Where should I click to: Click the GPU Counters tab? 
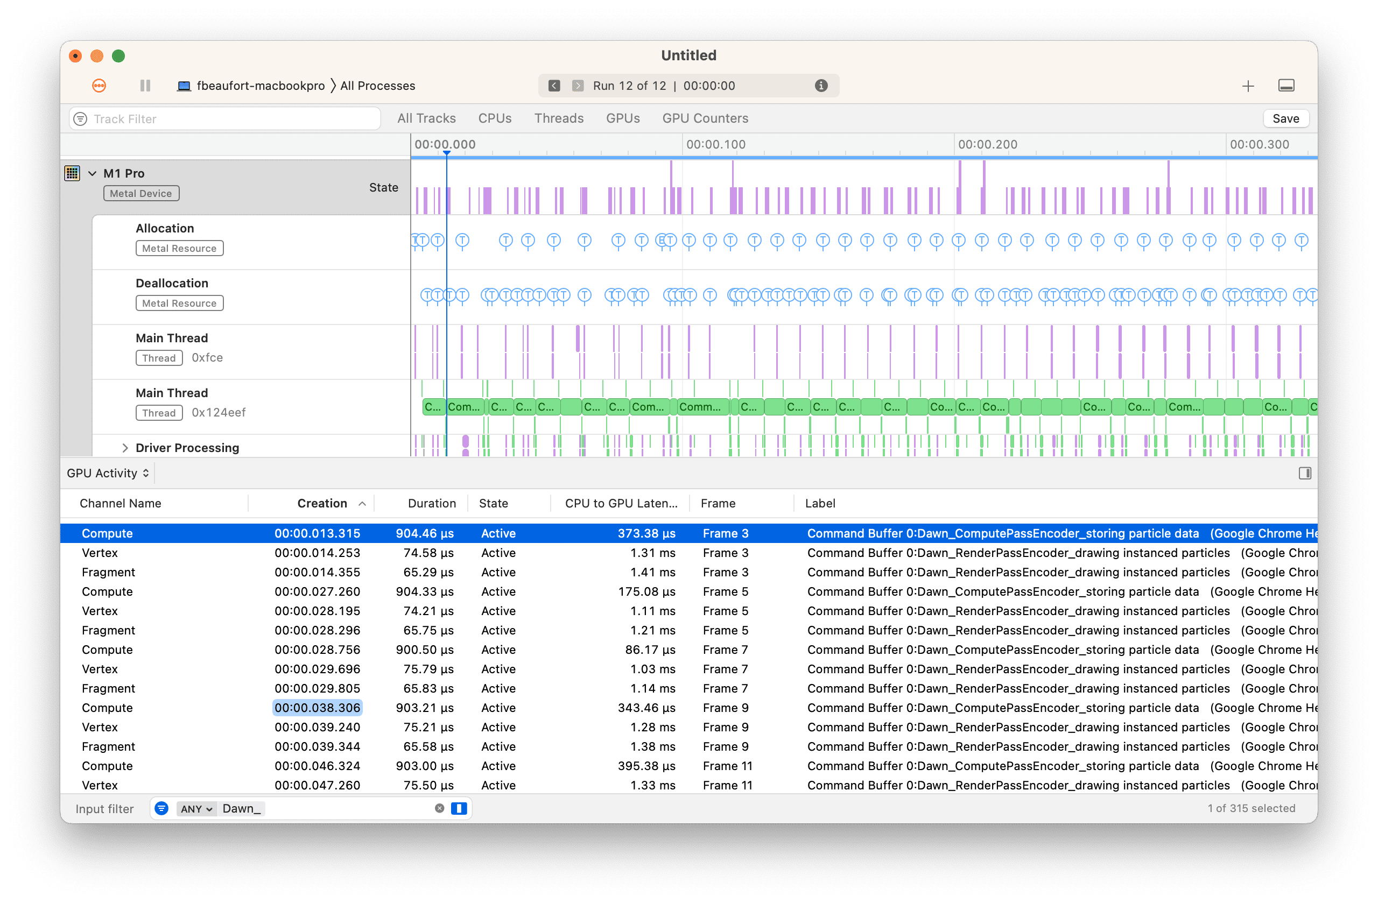pos(707,118)
